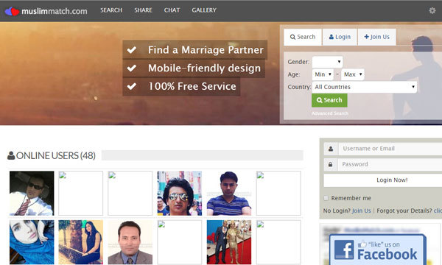Expand the All Countries dropdown
This screenshot has height=265, width=442.
coord(365,87)
